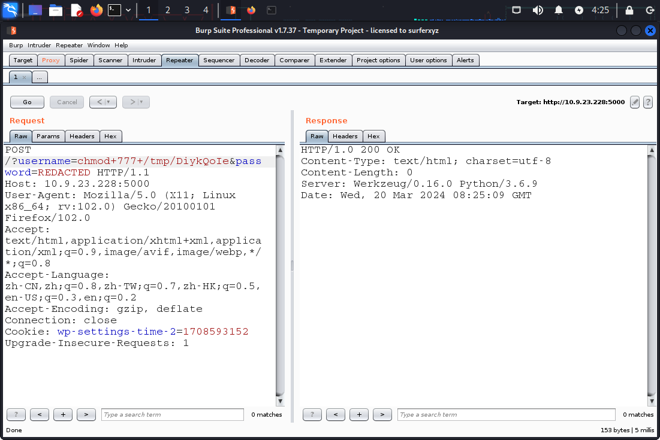Launch Firefox from the top panel
Image resolution: width=660 pixels, height=440 pixels.
(97, 10)
